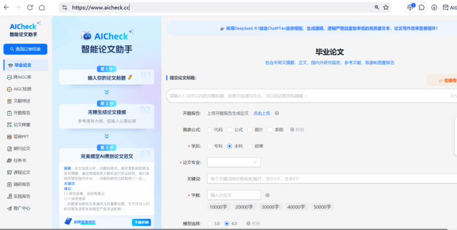Reload the page with the refresh icon
The width and height of the screenshot is (457, 230).
[30, 8]
